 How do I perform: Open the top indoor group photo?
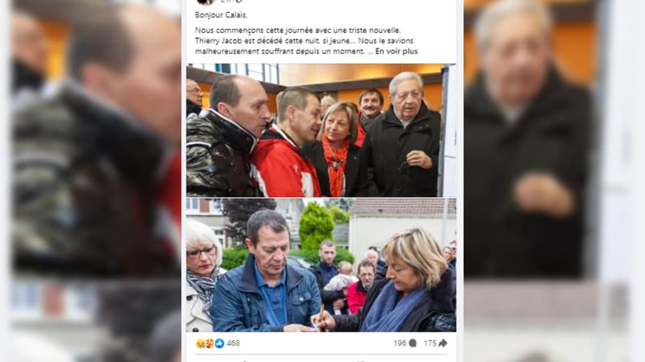click(321, 130)
